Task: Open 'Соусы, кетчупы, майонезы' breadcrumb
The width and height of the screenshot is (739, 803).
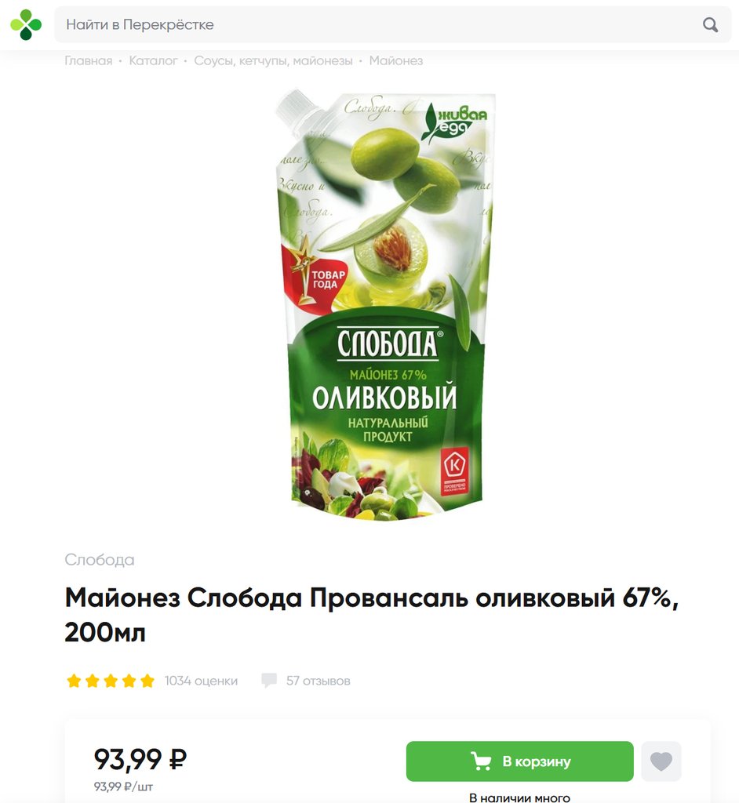Action: pos(273,61)
